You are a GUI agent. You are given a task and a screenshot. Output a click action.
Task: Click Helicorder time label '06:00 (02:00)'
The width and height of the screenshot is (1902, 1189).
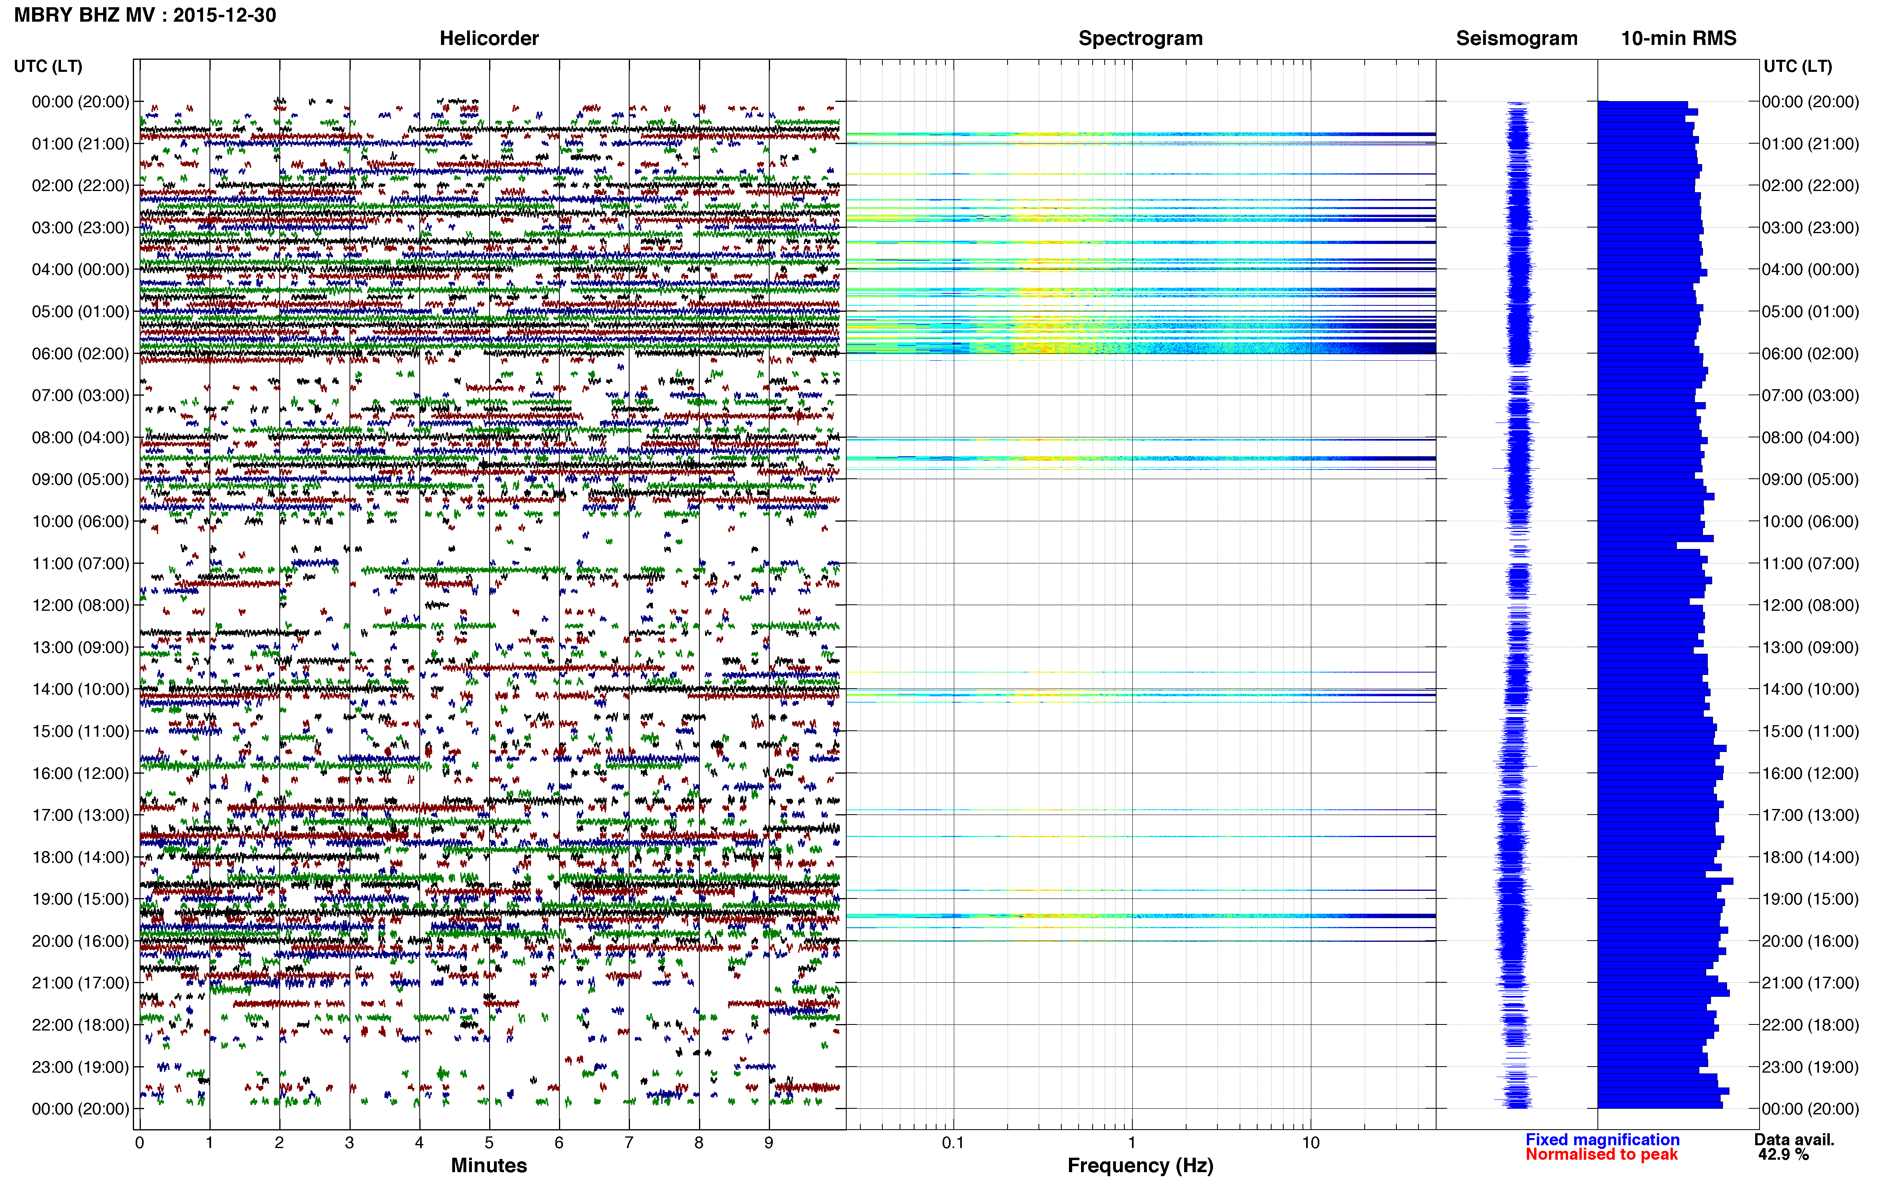80,353
